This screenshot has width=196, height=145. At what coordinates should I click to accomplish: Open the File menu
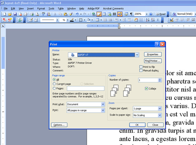tap(5, 9)
